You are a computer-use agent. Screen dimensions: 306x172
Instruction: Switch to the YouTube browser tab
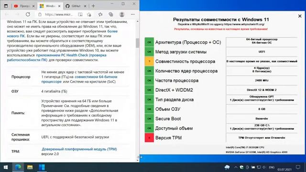(x=24, y=6)
